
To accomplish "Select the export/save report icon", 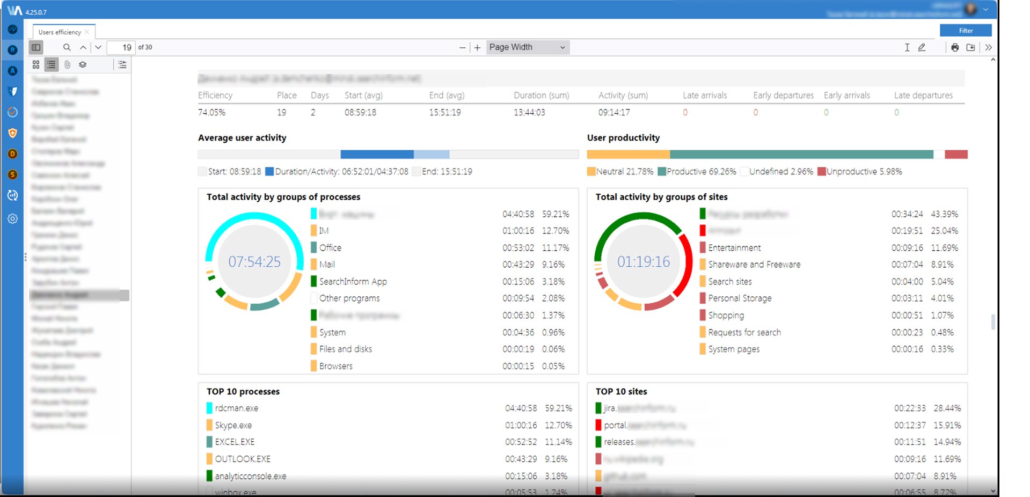I will (970, 47).
